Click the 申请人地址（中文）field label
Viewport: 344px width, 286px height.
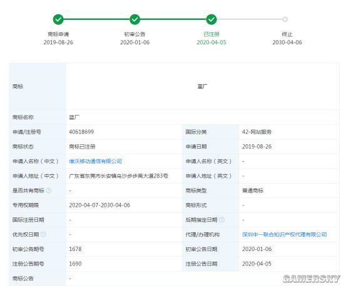click(x=36, y=176)
